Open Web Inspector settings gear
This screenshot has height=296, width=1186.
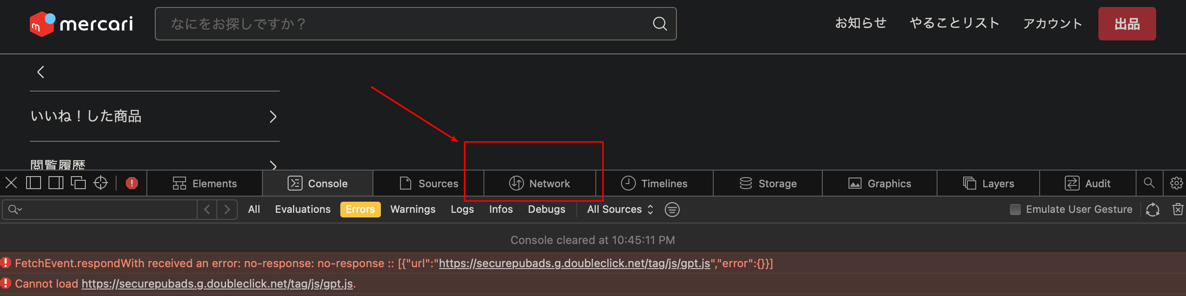click(x=1176, y=183)
